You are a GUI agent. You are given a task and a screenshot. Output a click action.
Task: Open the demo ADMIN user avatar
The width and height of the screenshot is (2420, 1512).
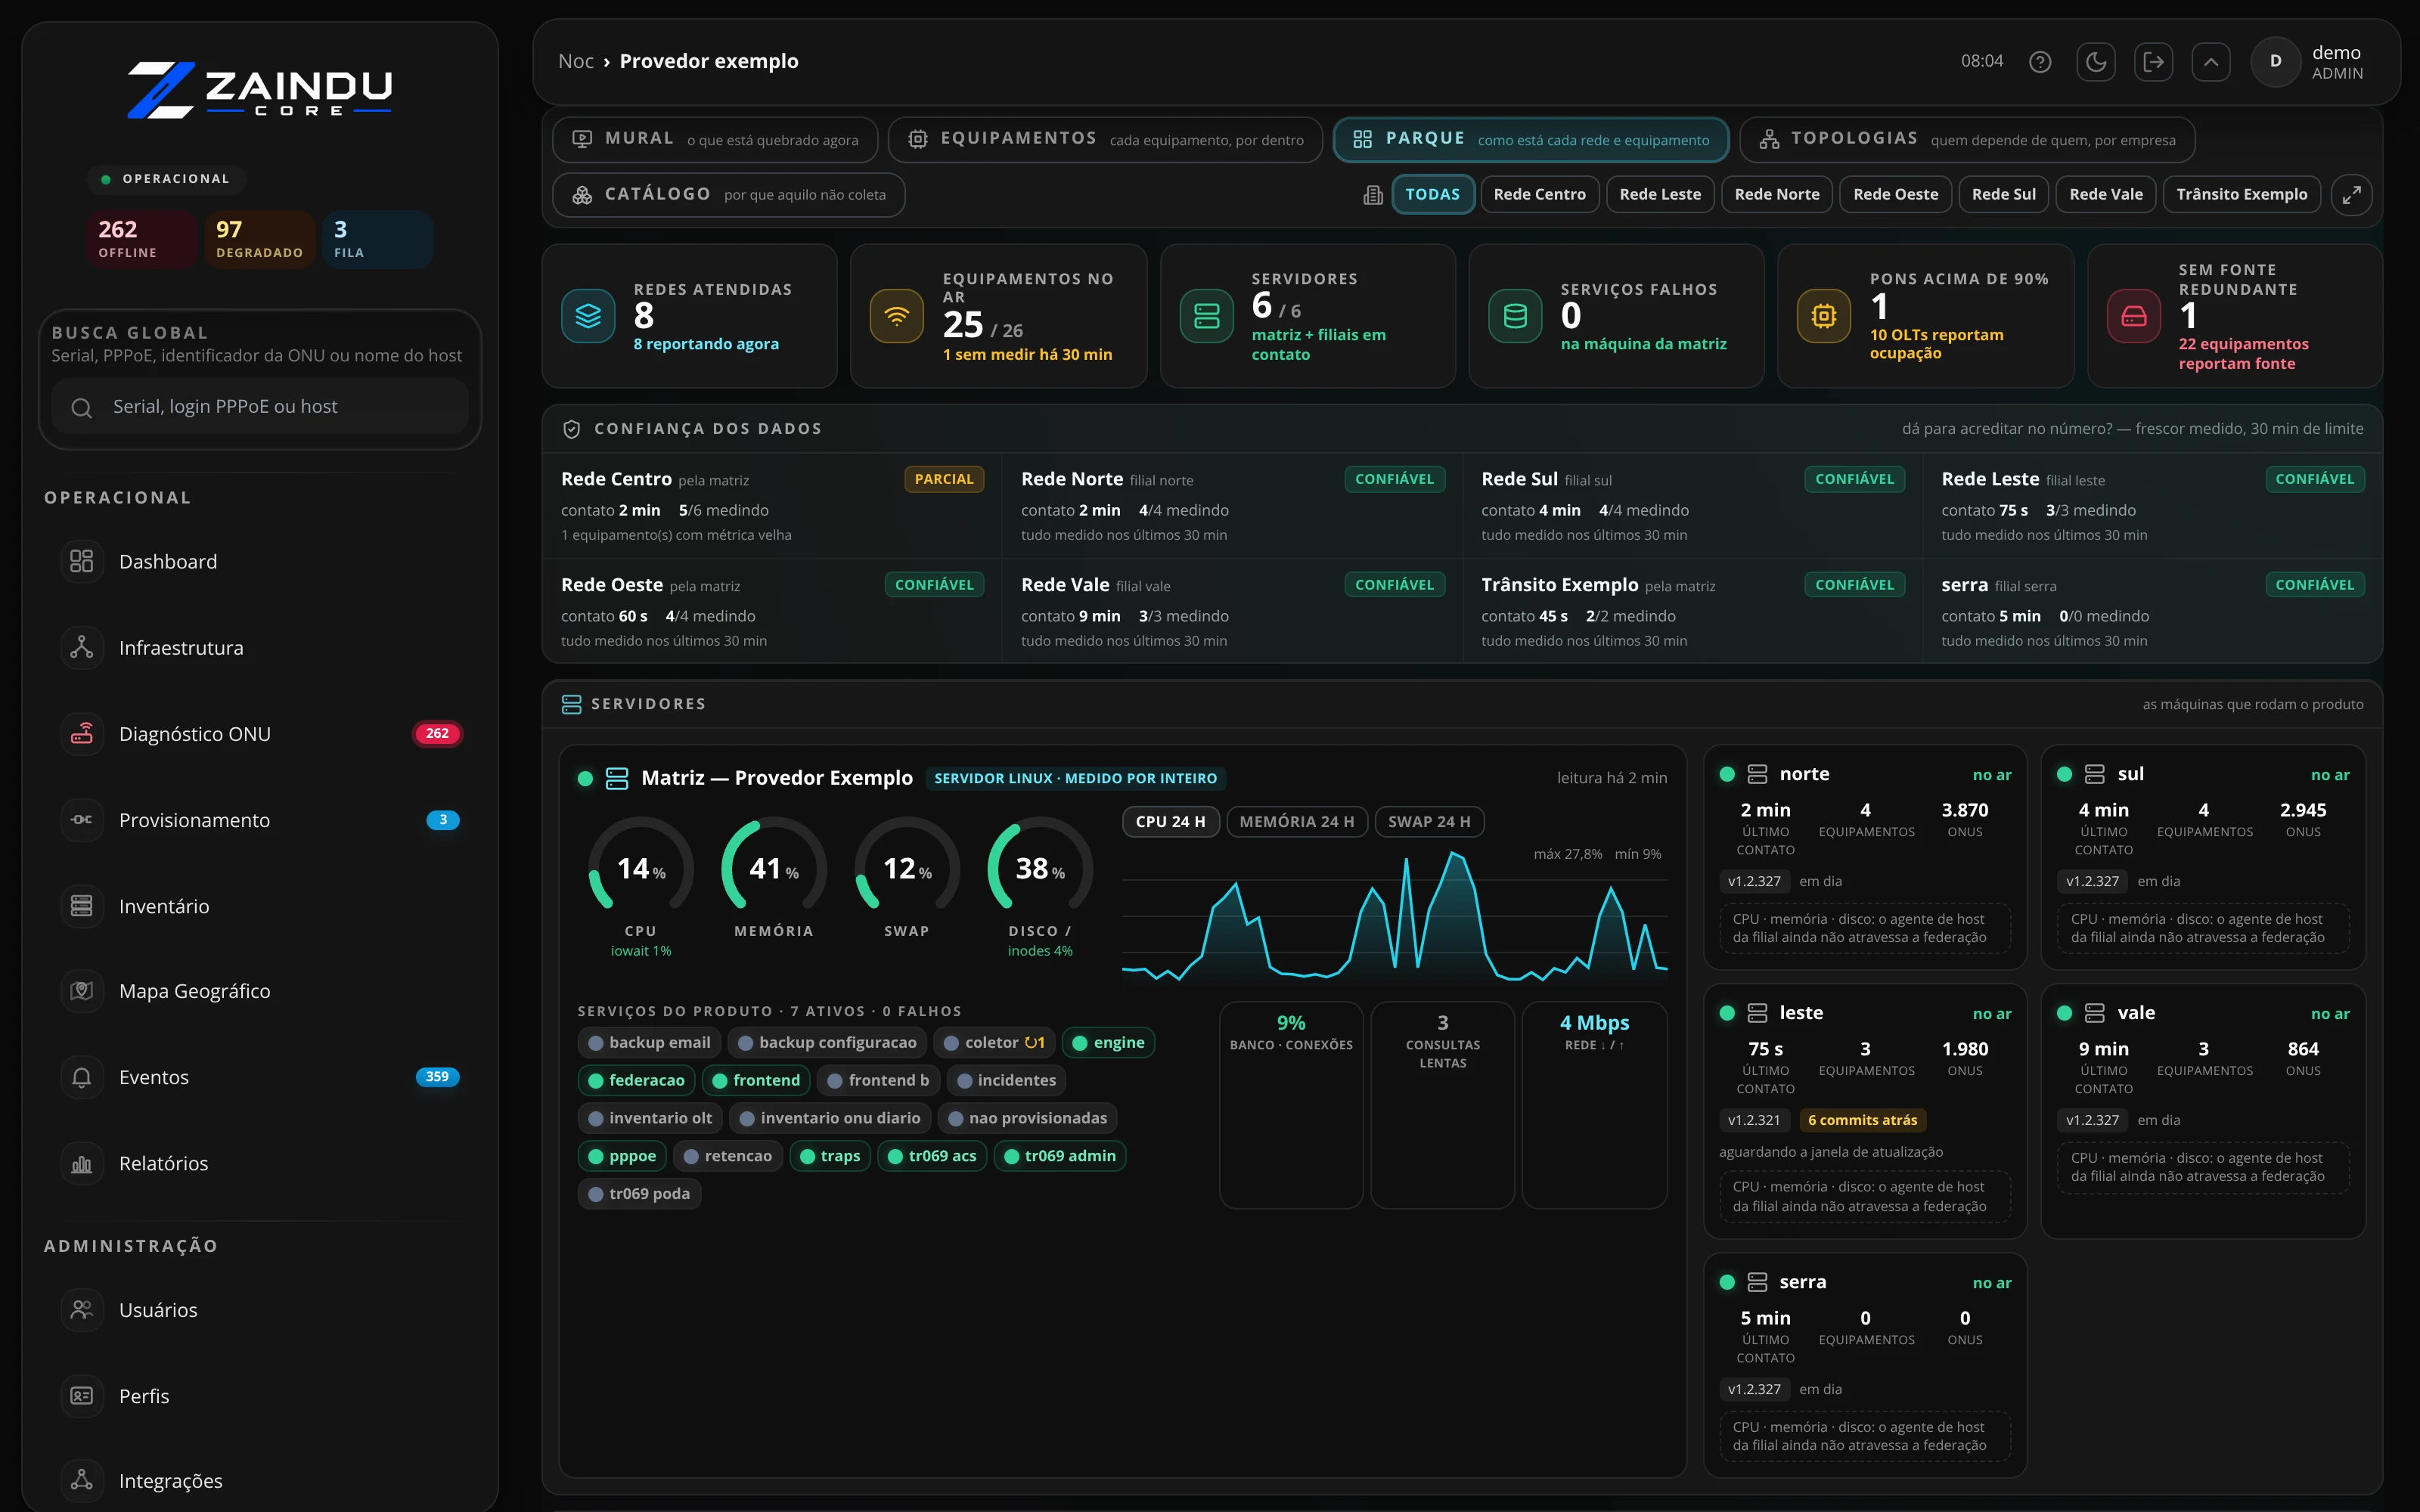(2276, 62)
